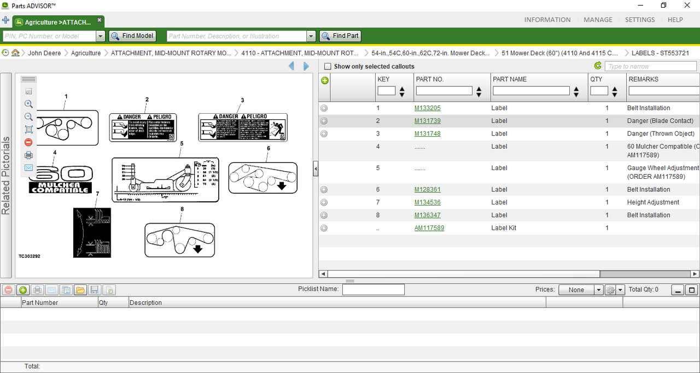The image size is (700, 373).
Task: Save the picklist with floppy disk icon
Action: [x=94, y=290]
